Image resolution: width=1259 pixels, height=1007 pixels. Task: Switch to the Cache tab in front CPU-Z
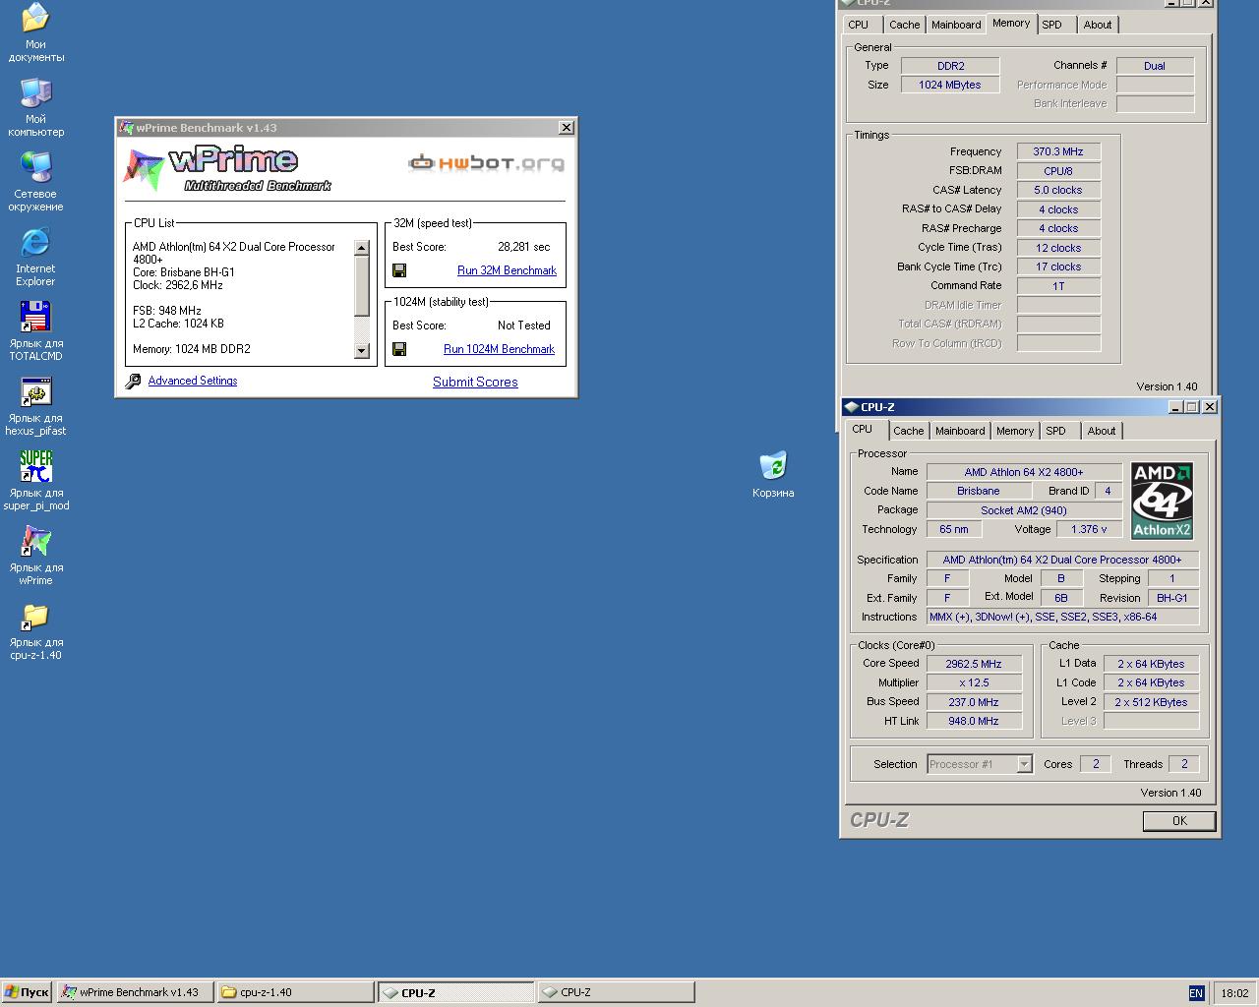click(908, 431)
